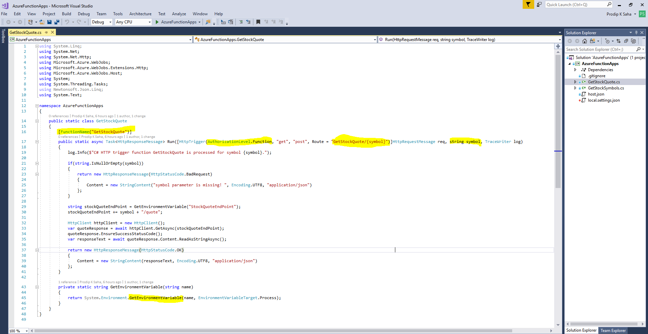This screenshot has width=648, height=334.
Task: Click Sync with Active Document icon
Action: pos(619,41)
